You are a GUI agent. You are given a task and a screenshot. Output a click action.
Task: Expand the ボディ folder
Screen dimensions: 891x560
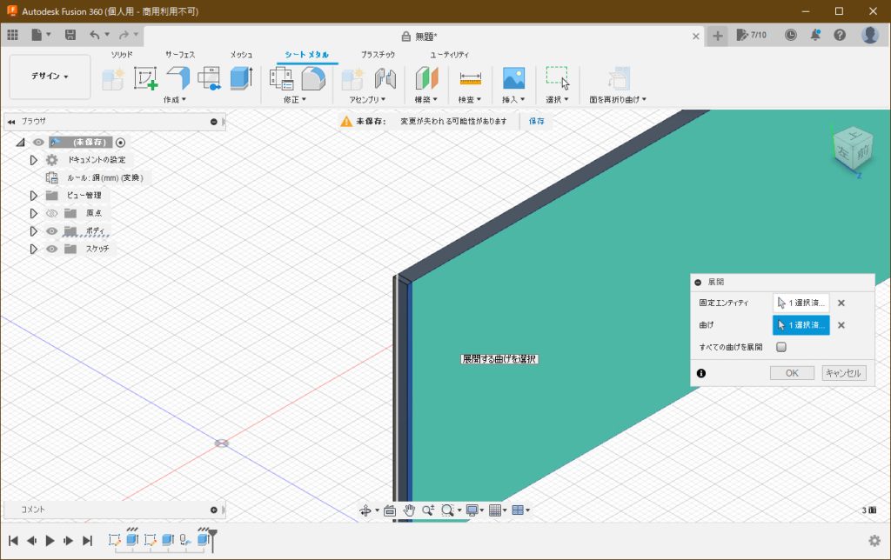(34, 231)
